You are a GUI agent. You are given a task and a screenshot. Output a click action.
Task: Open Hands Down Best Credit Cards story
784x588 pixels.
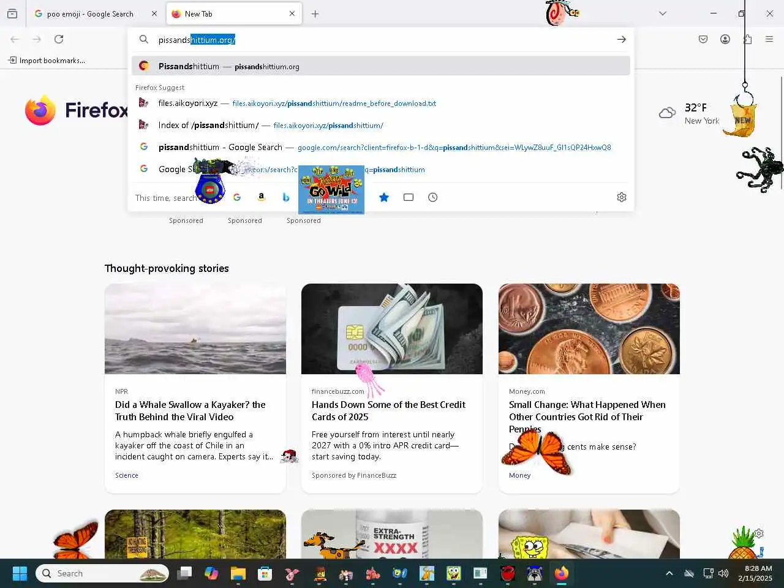point(388,410)
